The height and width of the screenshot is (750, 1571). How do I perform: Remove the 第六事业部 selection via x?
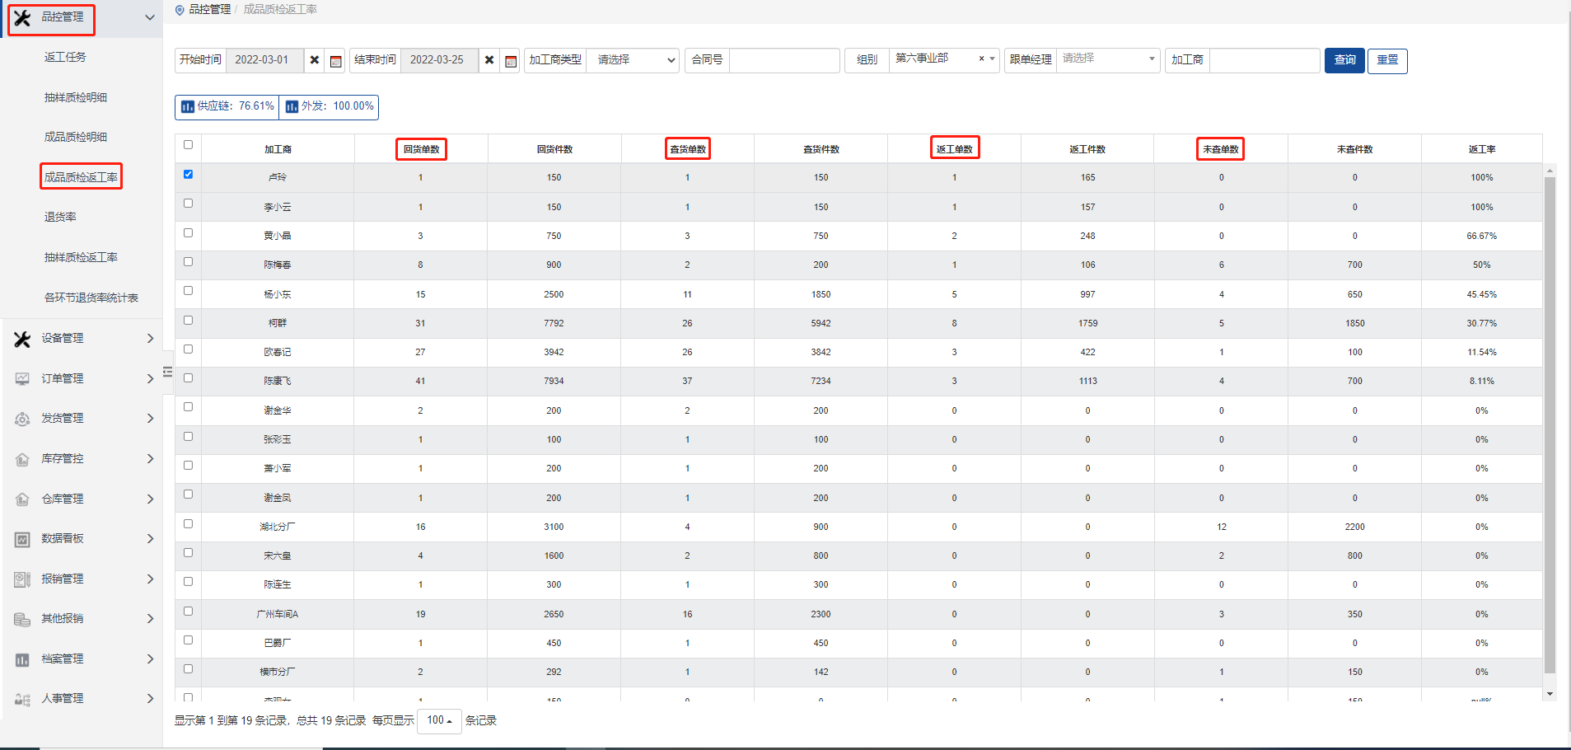point(981,59)
